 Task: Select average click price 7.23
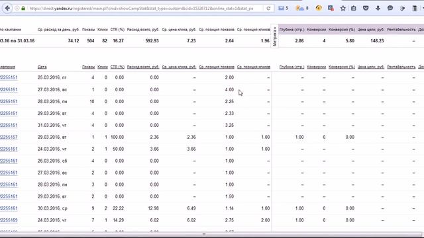[x=191, y=41]
